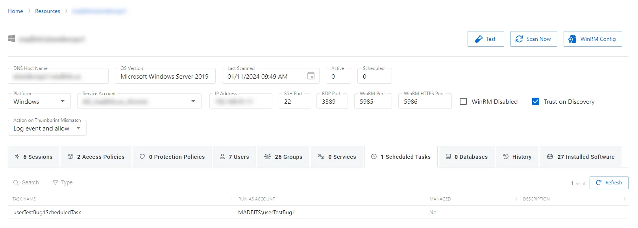Sort by DESCRIPTION column header
The image size is (638, 228).
pyautogui.click(x=536, y=199)
